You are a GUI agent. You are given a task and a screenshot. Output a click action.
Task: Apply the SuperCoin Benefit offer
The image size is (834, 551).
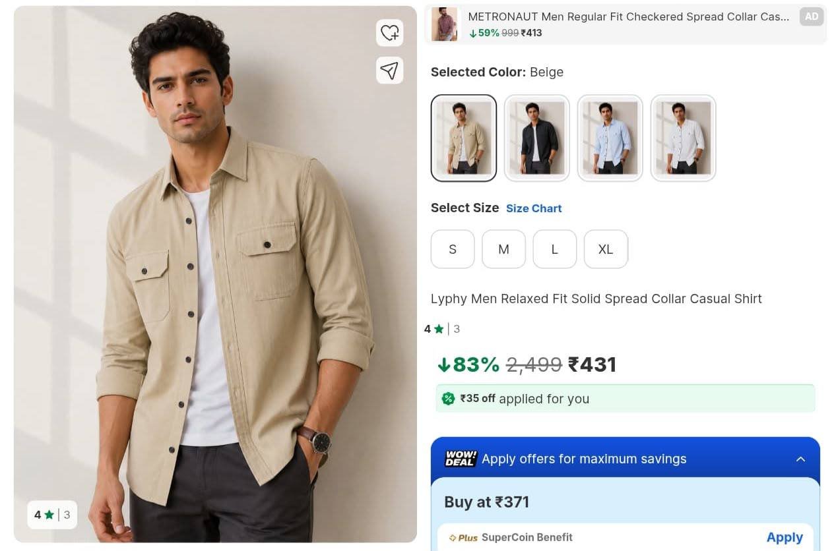click(x=785, y=537)
